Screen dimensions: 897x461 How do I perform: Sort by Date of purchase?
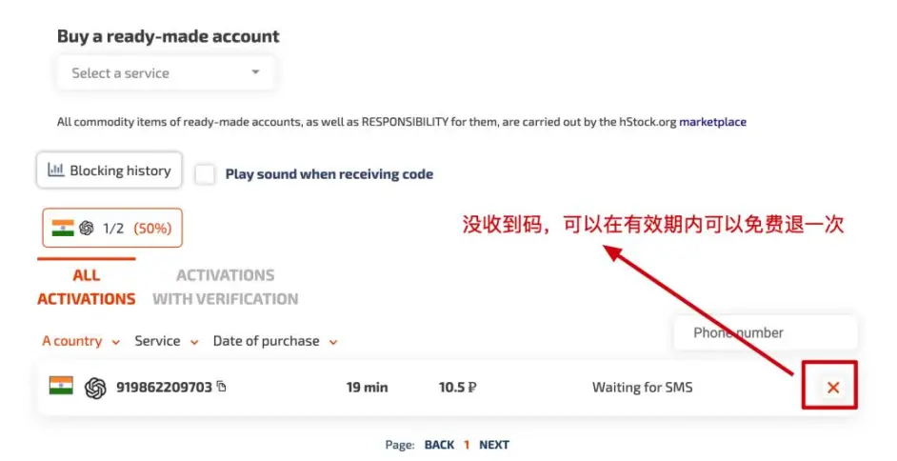(275, 341)
